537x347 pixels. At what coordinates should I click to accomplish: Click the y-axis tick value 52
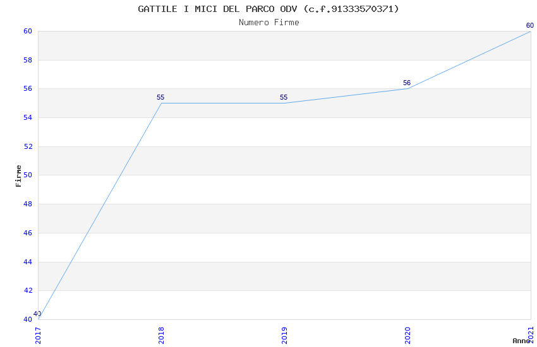click(28, 146)
